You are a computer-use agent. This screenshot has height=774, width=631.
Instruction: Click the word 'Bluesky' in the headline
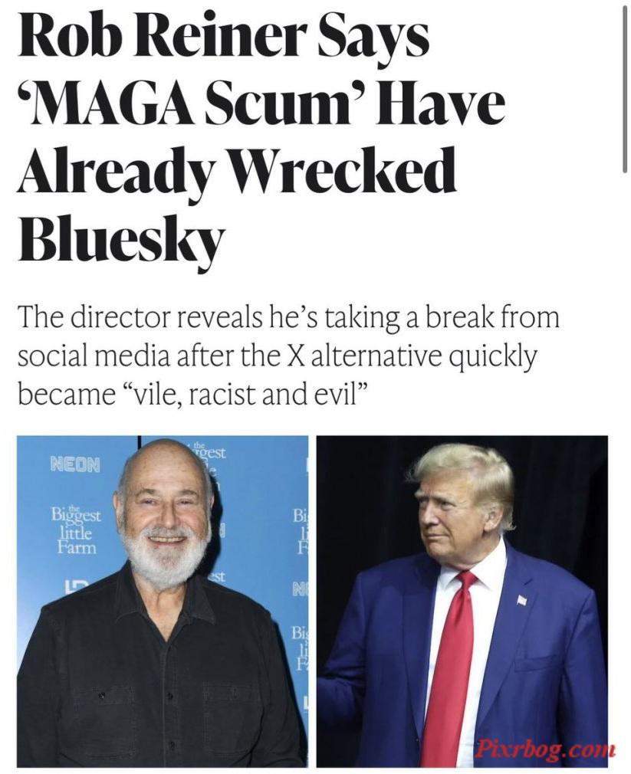coord(121,244)
